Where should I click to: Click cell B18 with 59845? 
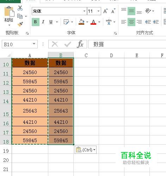(x=61, y=140)
